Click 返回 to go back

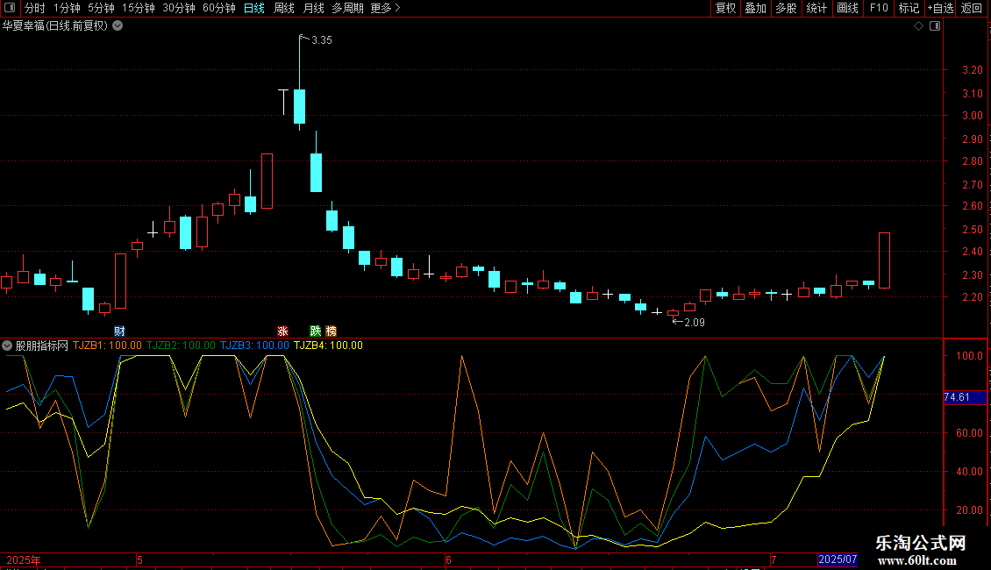click(972, 8)
